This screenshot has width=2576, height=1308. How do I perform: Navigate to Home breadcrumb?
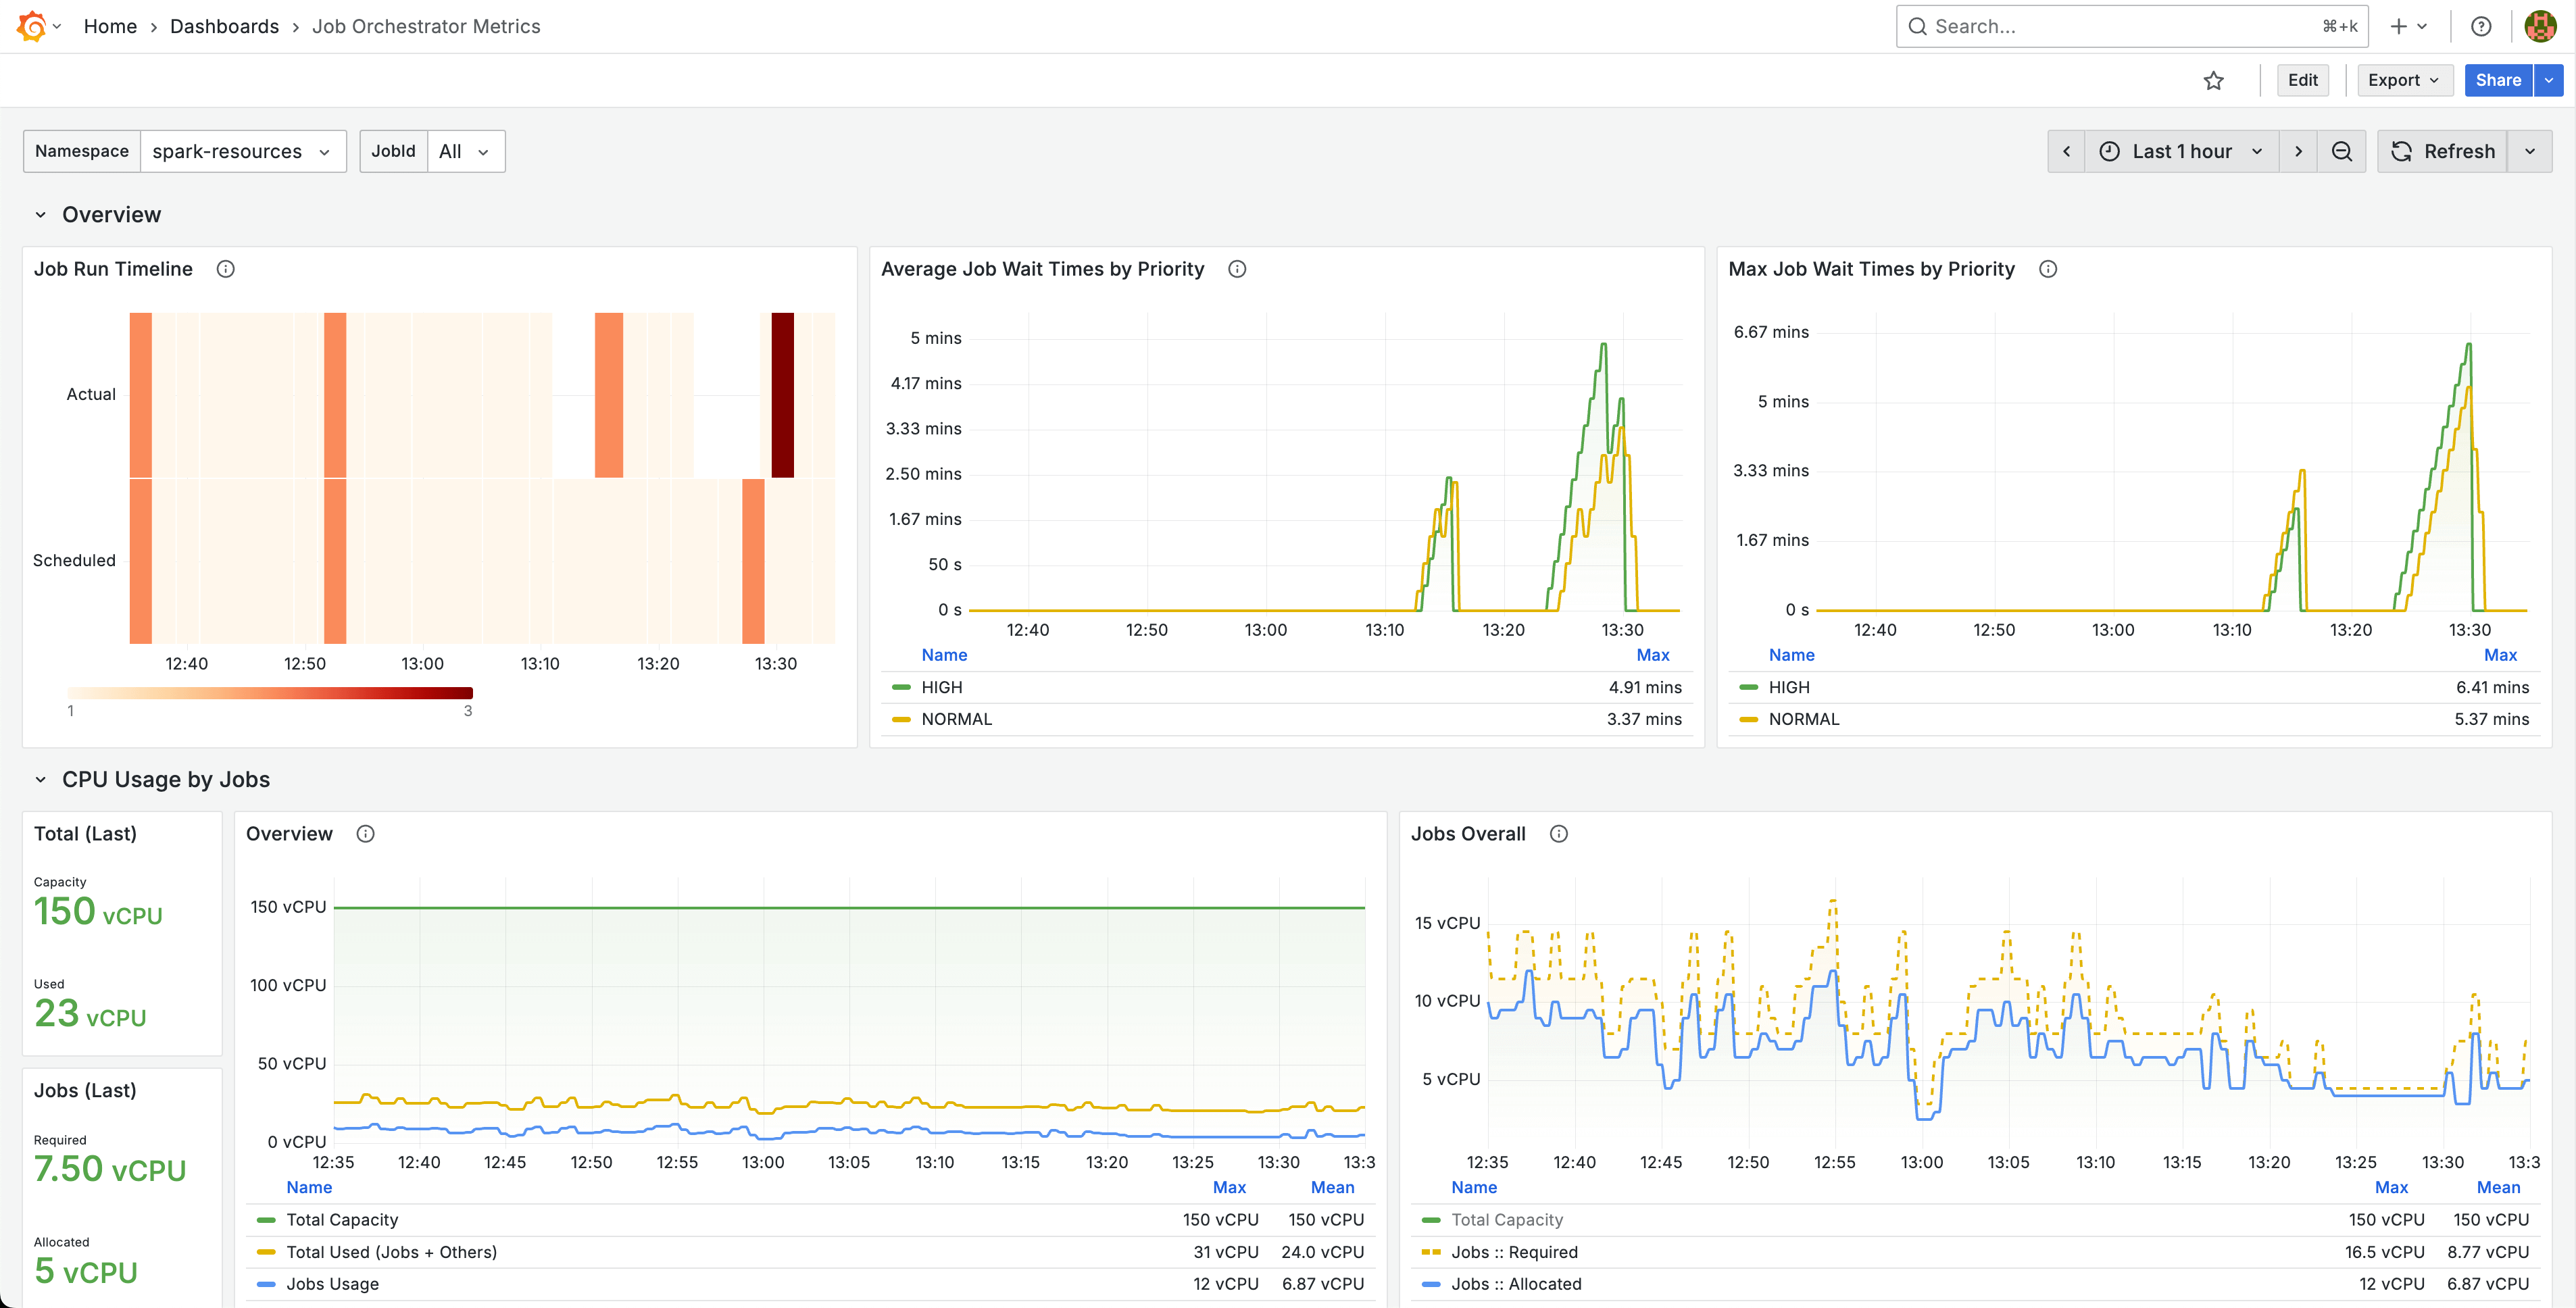tap(110, 26)
